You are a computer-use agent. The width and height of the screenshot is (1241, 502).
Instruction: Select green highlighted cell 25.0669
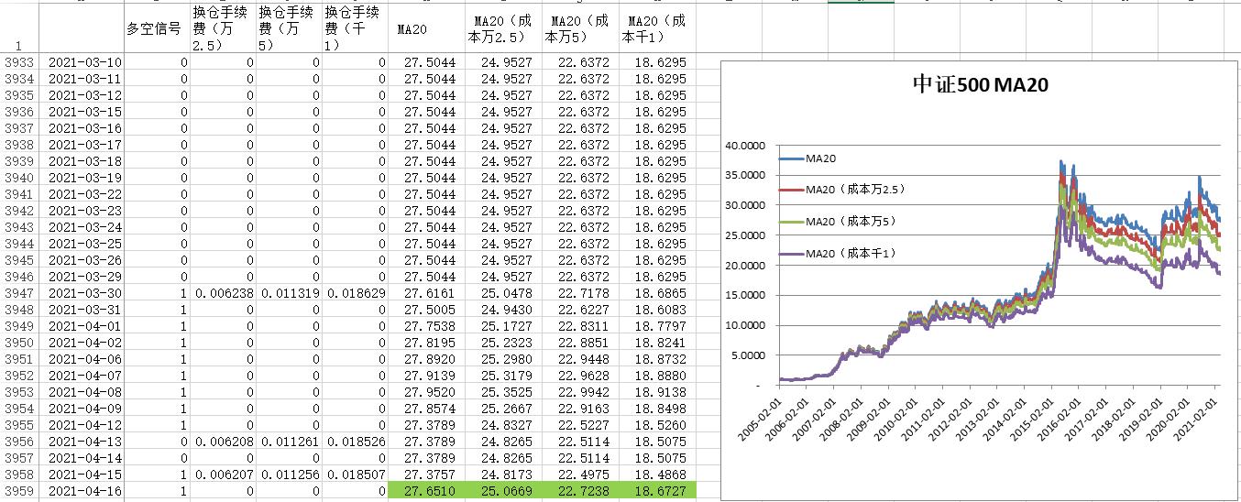point(504,491)
